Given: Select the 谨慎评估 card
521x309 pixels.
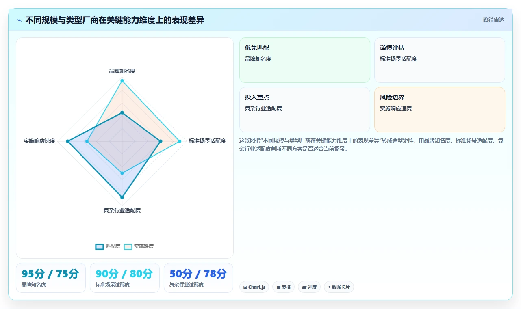Looking at the screenshot, I should [439, 60].
